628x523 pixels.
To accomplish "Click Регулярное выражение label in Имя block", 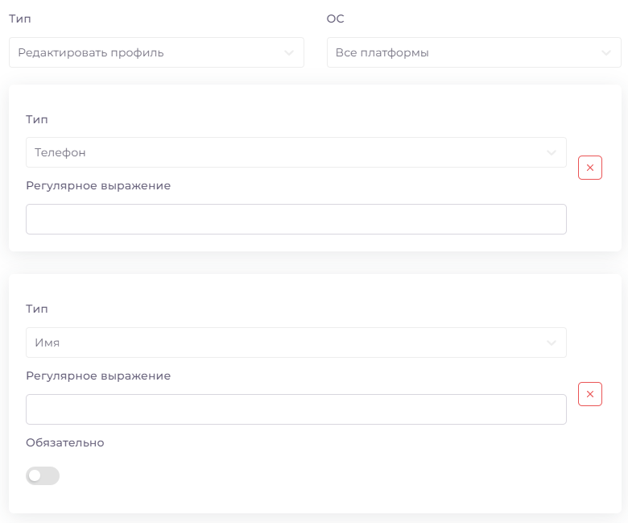I will tap(98, 376).
